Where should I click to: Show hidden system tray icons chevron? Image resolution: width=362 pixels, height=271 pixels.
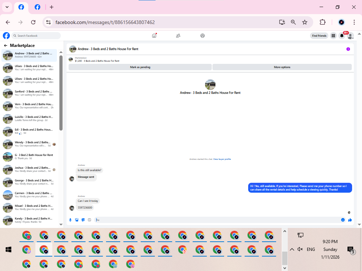[x=292, y=249]
